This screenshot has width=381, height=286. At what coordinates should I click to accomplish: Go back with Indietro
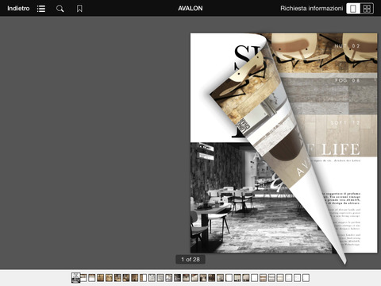click(18, 9)
